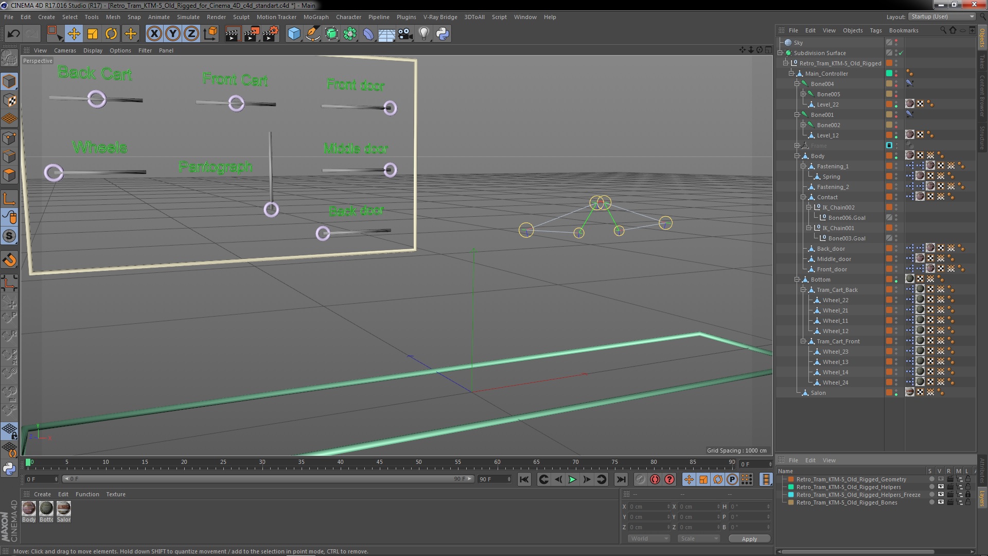Play the animation forward
988x556 pixels.
572,479
